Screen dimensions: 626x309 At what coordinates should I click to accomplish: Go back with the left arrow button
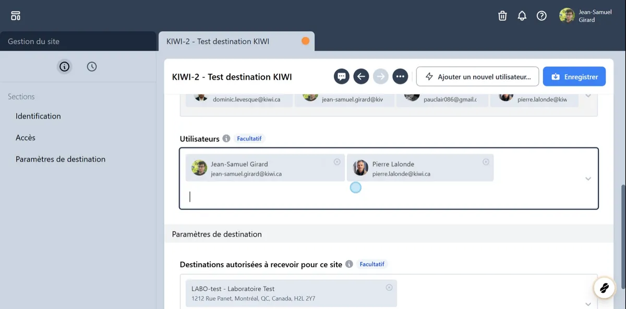tap(361, 77)
